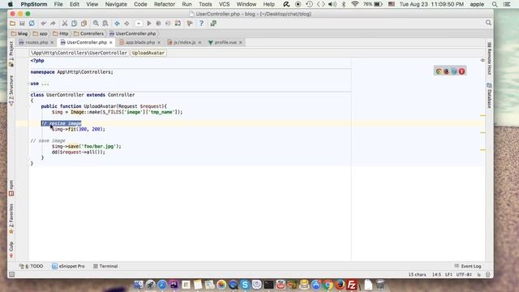This screenshot has height=292, width=519.
Task: Open the Remote Host side panel
Action: point(489,58)
